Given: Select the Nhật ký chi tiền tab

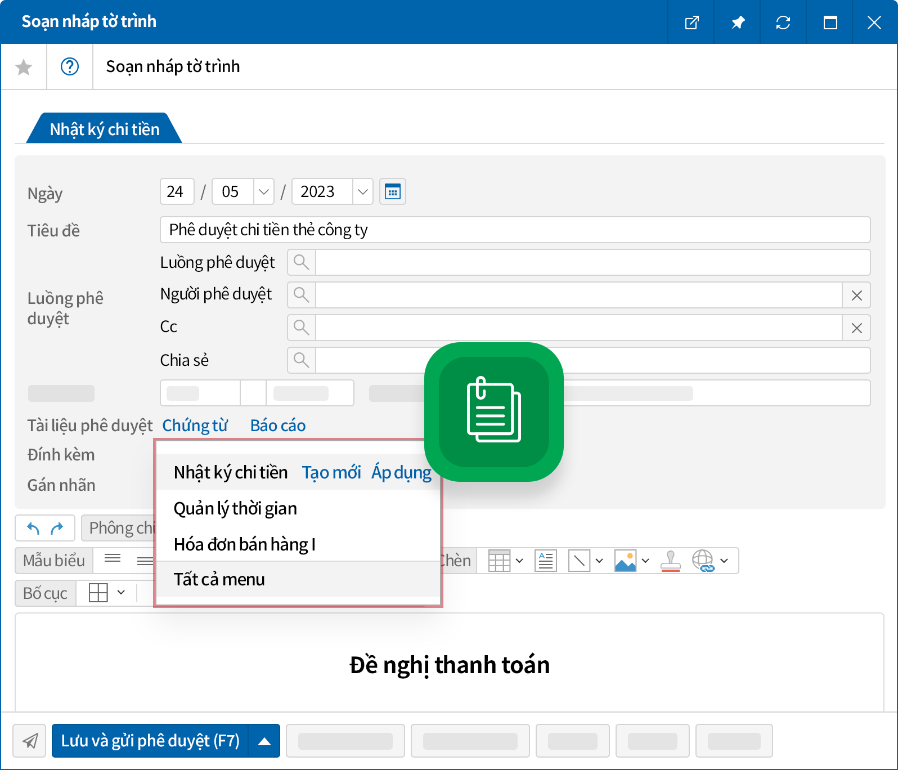Looking at the screenshot, I should 105,129.
